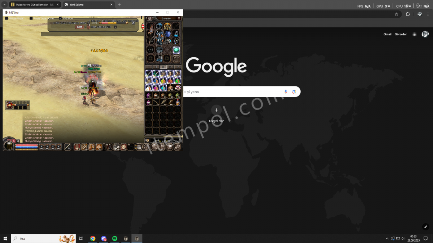
Task: Open Görseller link on Google page
Action: 401,34
